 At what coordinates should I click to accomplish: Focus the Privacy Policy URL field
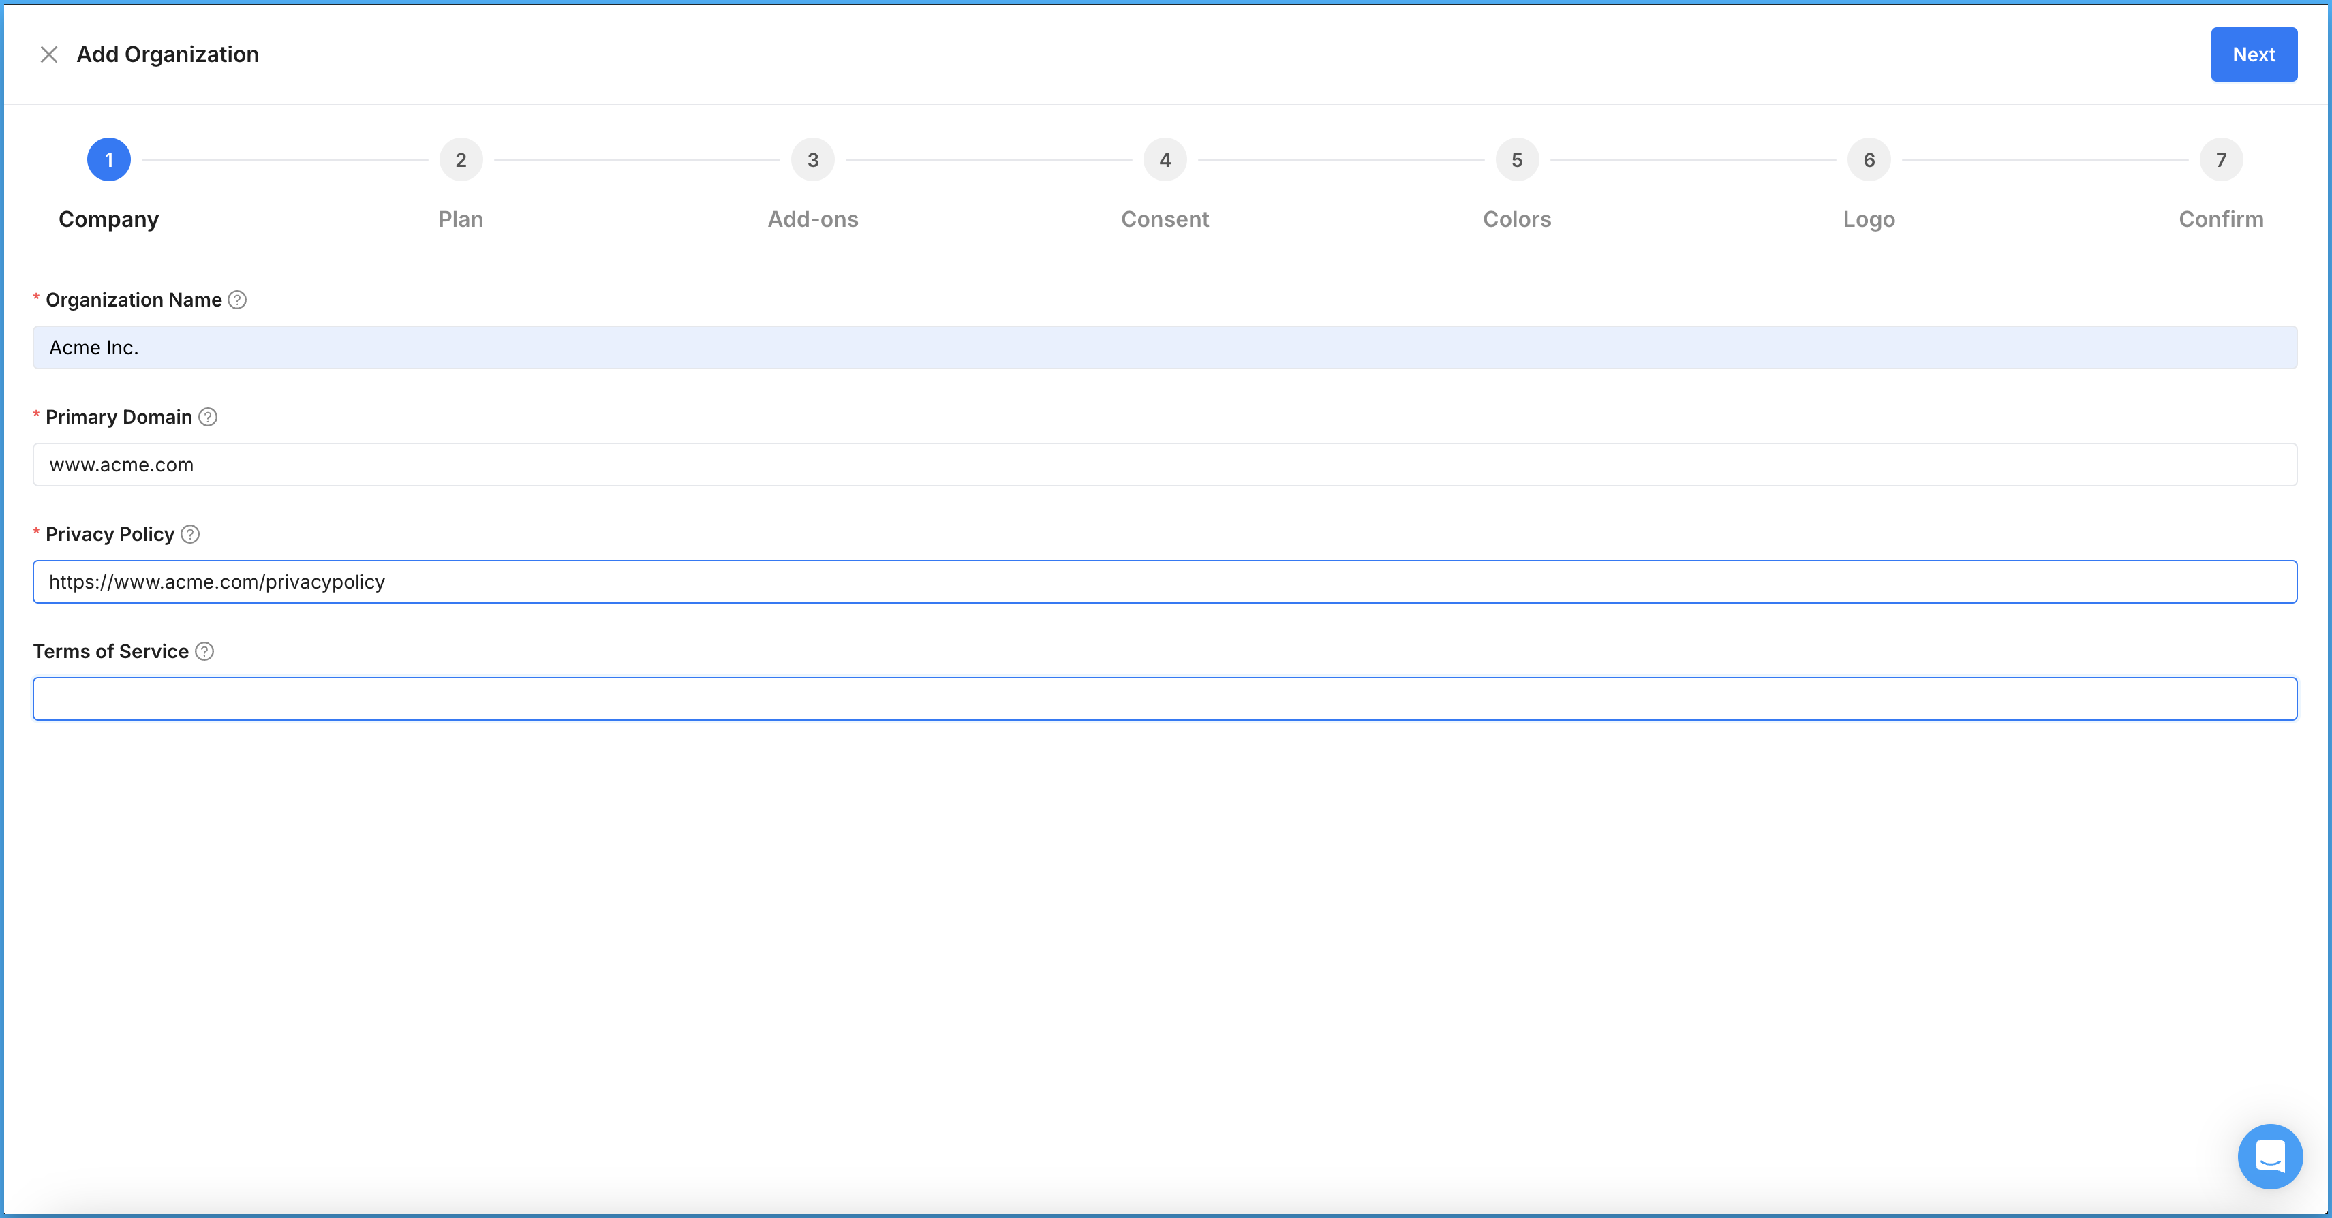(1165, 582)
